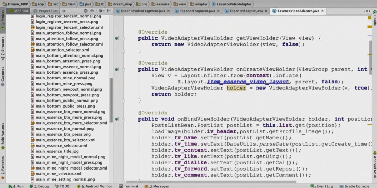Click the yellow inspection status indicator top right

[370, 18]
